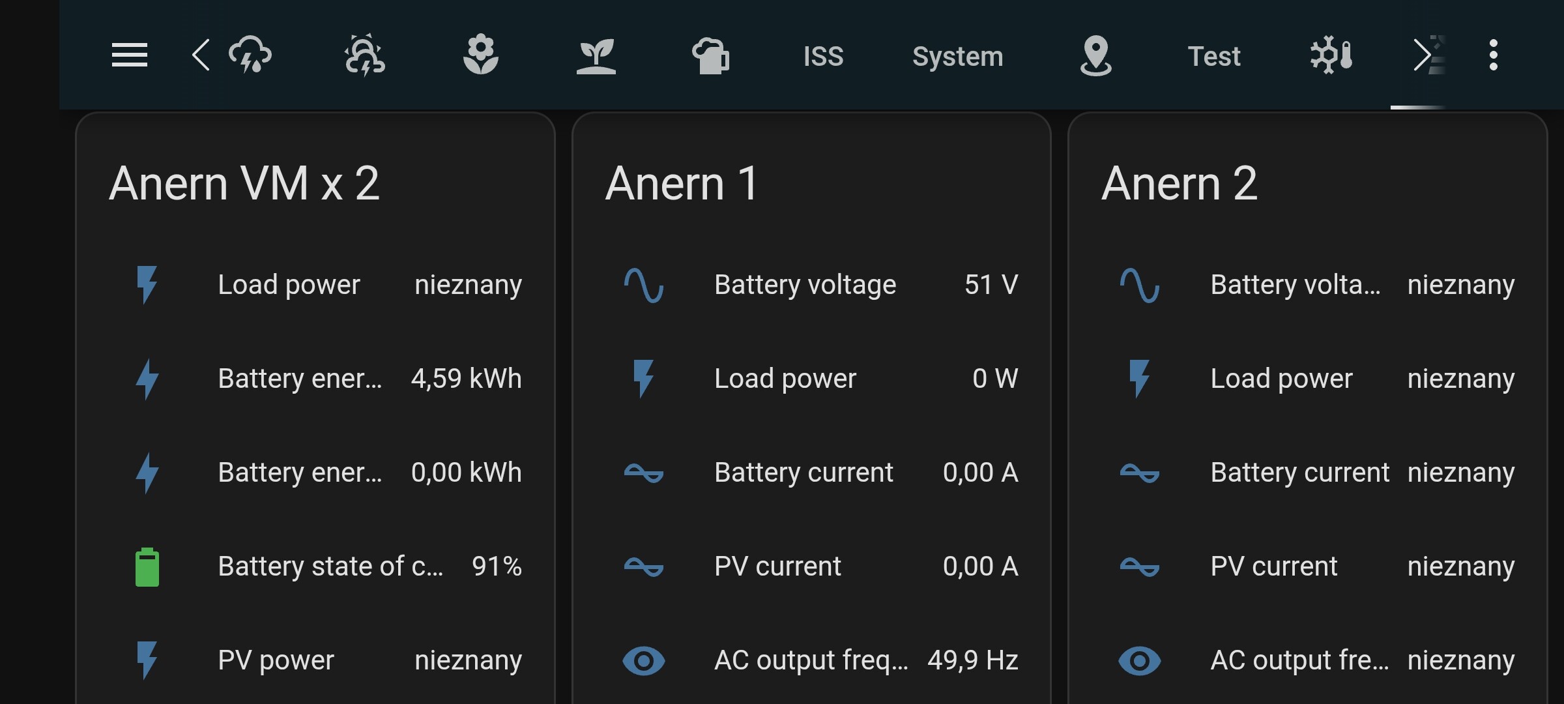Switch to the System tab
Screen dimensions: 1564x704
pos(957,56)
